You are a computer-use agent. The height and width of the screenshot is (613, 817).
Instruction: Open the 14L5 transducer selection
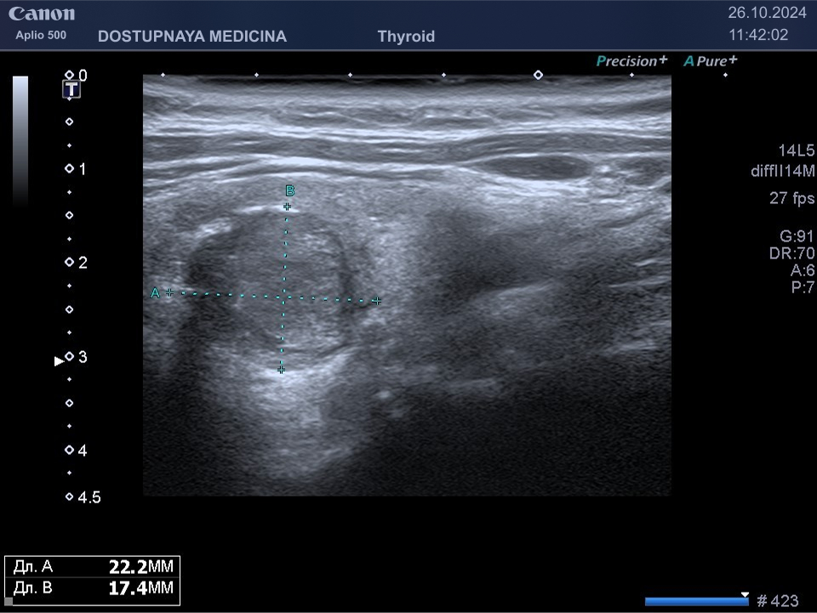coord(796,150)
